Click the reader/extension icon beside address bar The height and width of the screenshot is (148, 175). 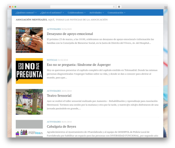[x=119, y=7]
